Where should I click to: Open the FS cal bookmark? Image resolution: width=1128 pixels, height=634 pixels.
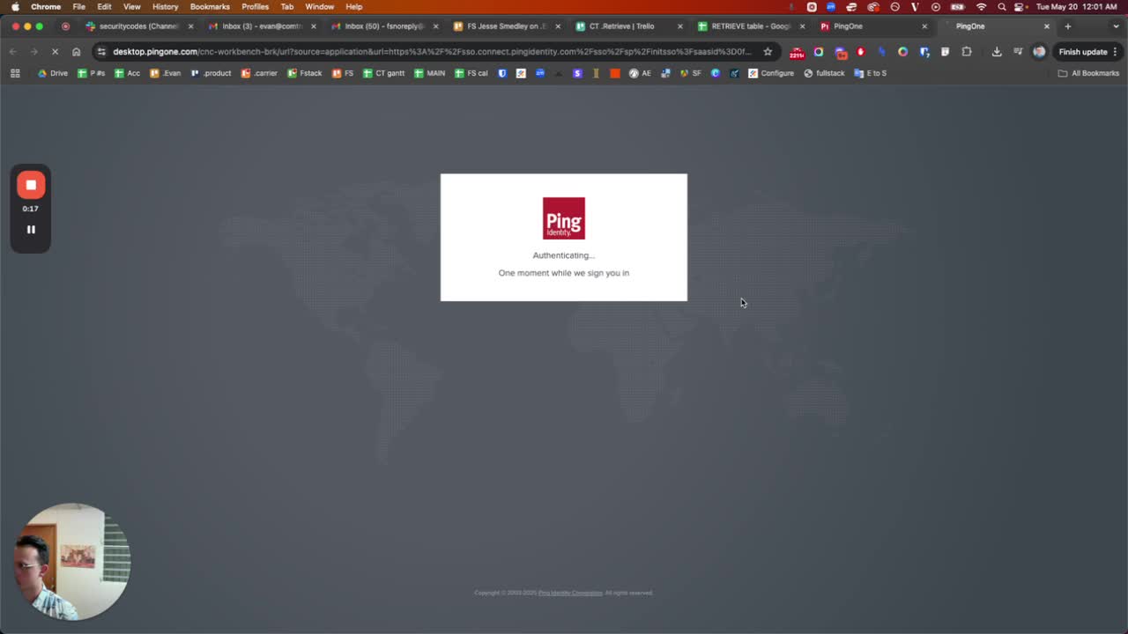[x=471, y=73]
